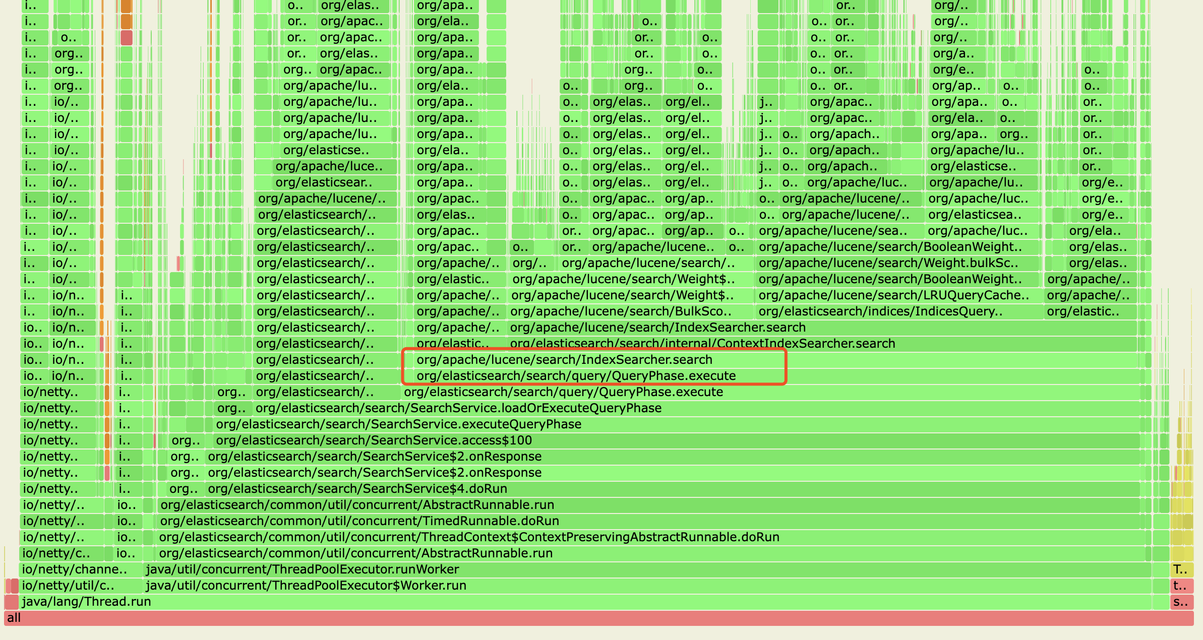Click the "LRUQueryCache.." frame
The width and height of the screenshot is (1203, 640).
tap(898, 295)
